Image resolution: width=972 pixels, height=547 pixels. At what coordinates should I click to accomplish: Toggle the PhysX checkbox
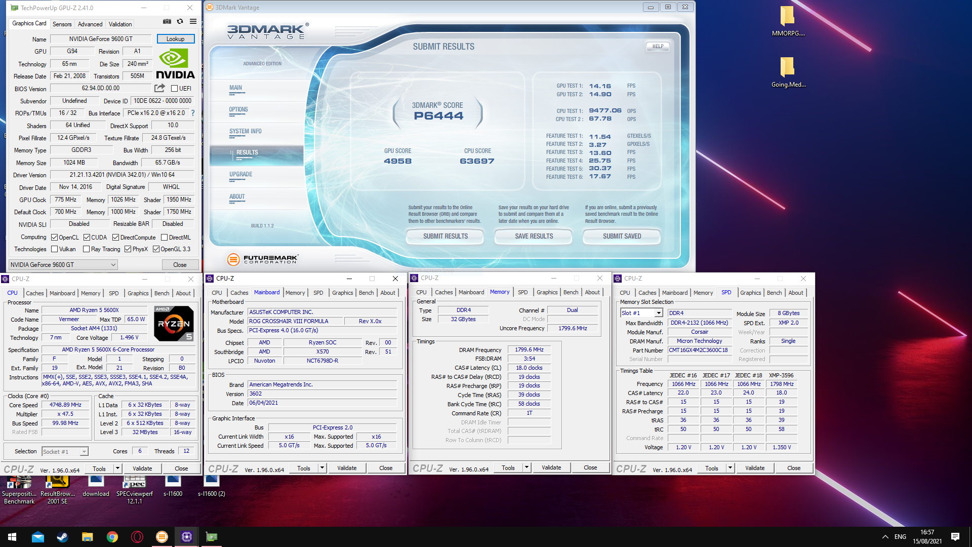tap(128, 249)
